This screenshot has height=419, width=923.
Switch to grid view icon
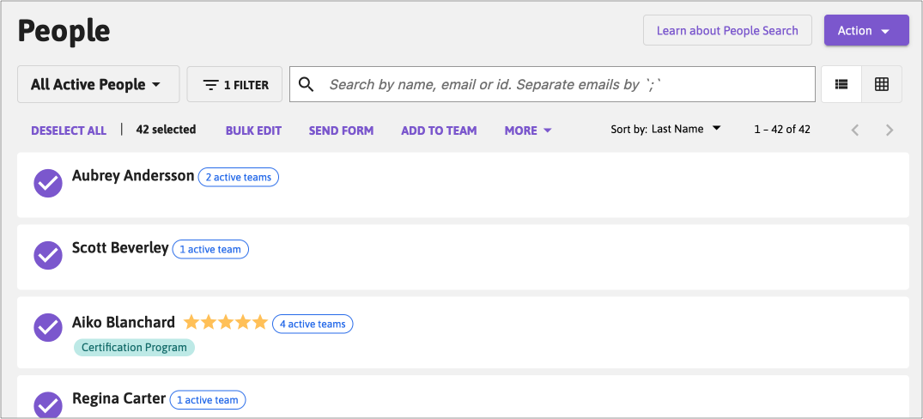click(x=881, y=84)
